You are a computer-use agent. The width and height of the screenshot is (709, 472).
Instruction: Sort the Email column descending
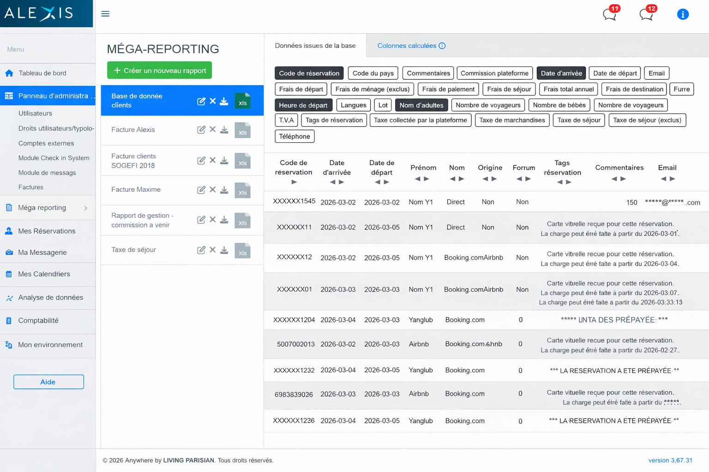[x=672, y=179]
